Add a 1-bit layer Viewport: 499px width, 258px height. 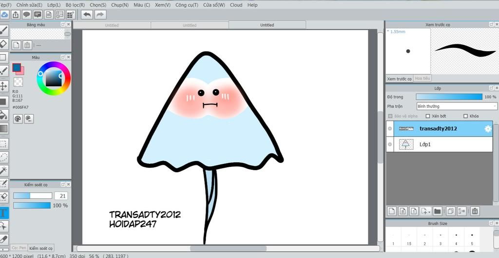(x=414, y=211)
